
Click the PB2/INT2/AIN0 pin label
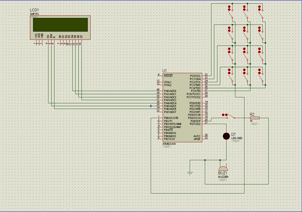[x=173, y=124]
